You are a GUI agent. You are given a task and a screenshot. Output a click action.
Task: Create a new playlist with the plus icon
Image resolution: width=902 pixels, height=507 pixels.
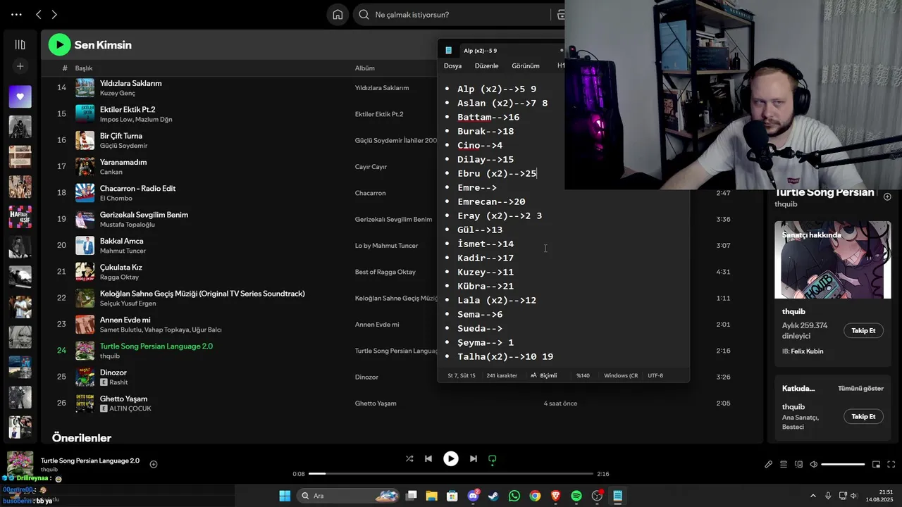pos(20,66)
